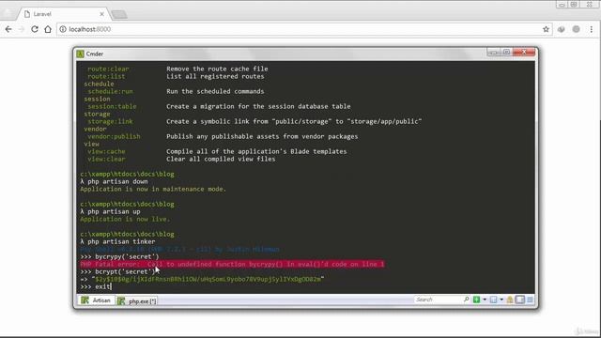Minimize the Cmder window
This screenshot has width=601, height=338.
[x=494, y=53]
